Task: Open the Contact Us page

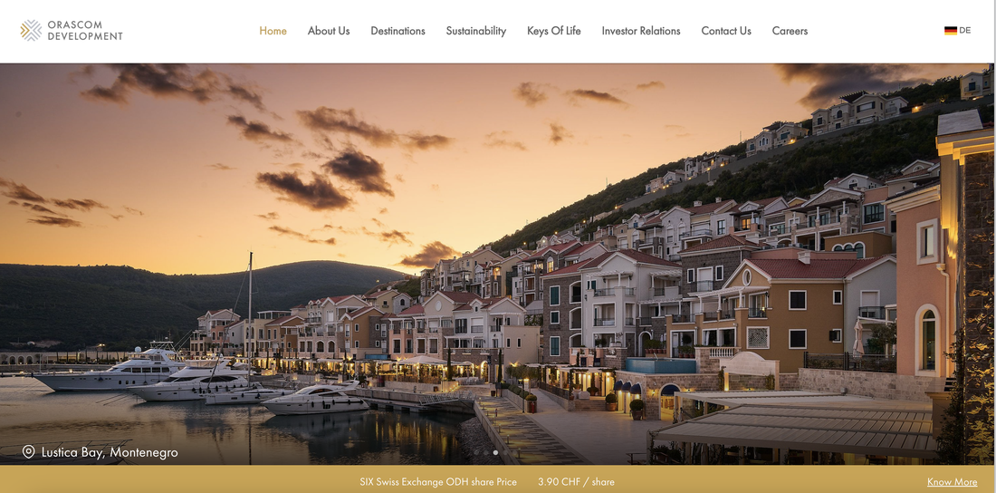Action: [726, 31]
